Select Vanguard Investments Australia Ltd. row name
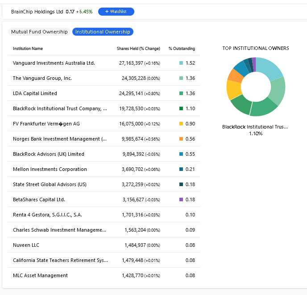Viewport: 307px width, 295px height. (54, 63)
